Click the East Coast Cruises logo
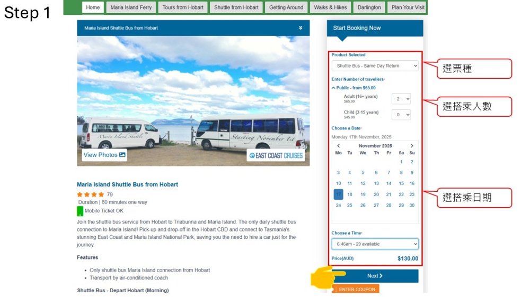This screenshot has height=297, width=530. click(276, 155)
